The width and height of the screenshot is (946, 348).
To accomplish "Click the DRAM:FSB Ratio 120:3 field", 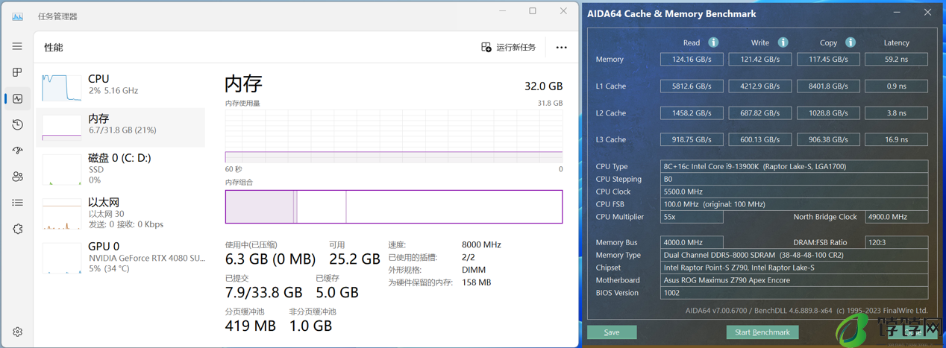I will pos(896,242).
